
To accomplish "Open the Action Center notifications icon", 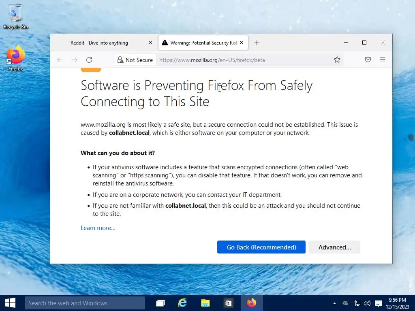I will pyautogui.click(x=379, y=303).
